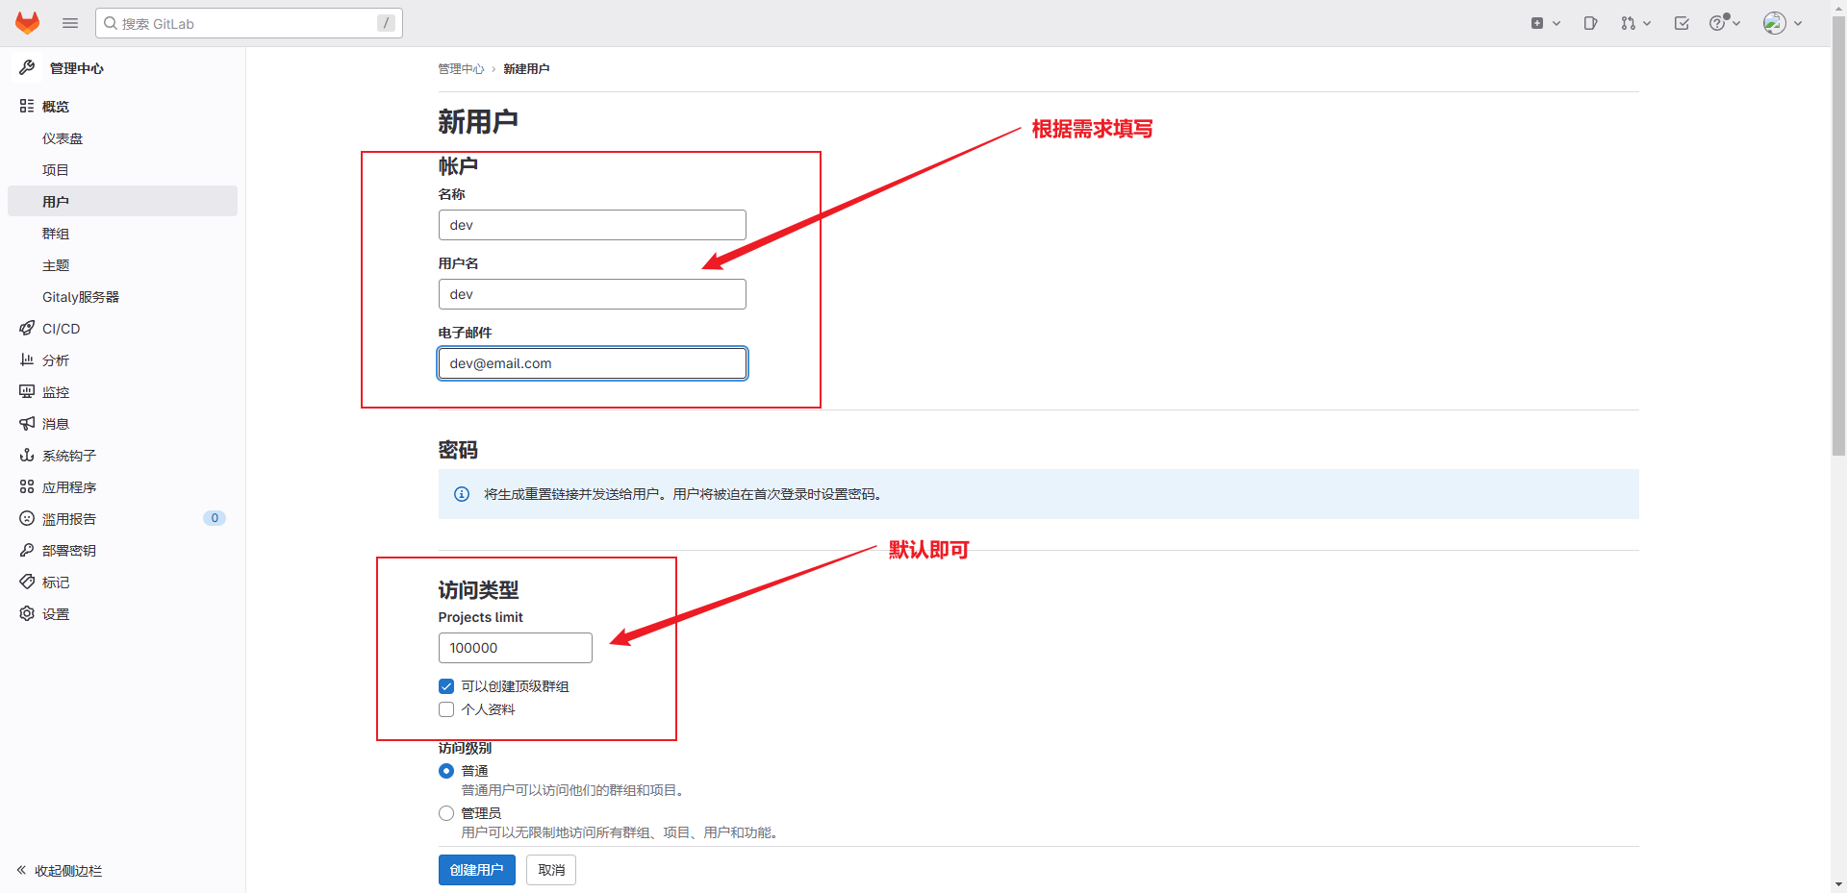The image size is (1847, 893).
Task: Click the GitLab fox logo
Action: [28, 23]
